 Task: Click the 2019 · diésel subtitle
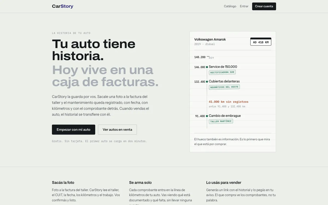tap(204, 44)
